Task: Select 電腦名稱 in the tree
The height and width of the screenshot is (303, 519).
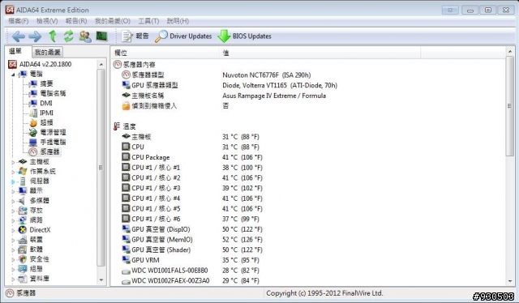Action: click(x=53, y=93)
